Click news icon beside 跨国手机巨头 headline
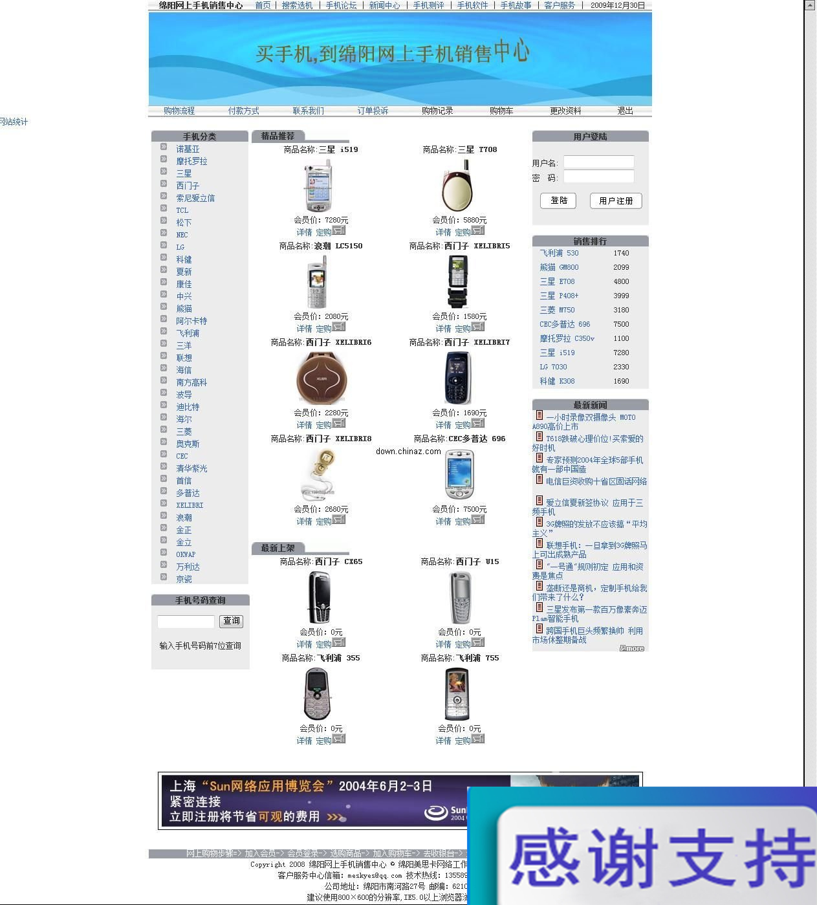 click(x=539, y=629)
